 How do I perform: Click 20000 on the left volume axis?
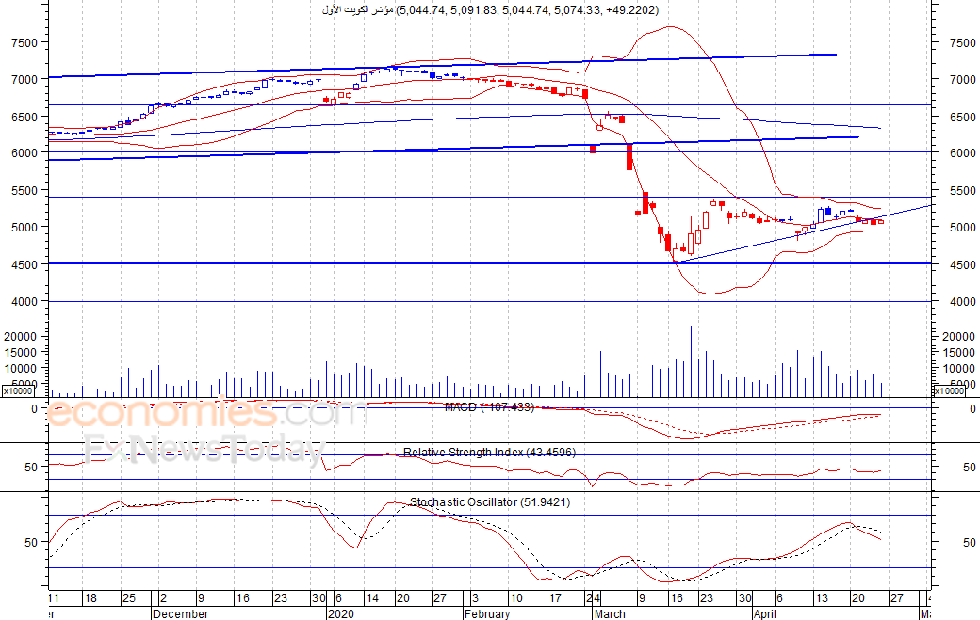pos(22,337)
